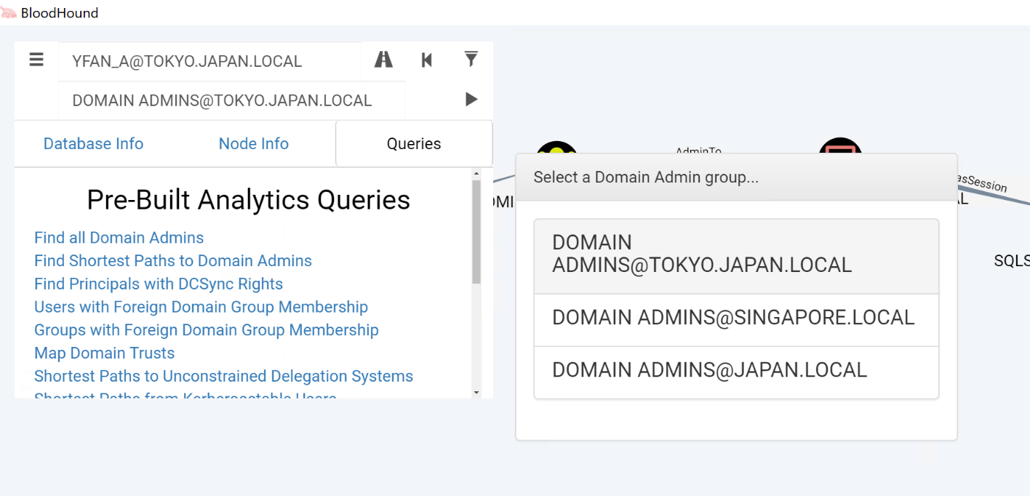
Task: Switch to the Database Info tab
Action: pos(93,143)
